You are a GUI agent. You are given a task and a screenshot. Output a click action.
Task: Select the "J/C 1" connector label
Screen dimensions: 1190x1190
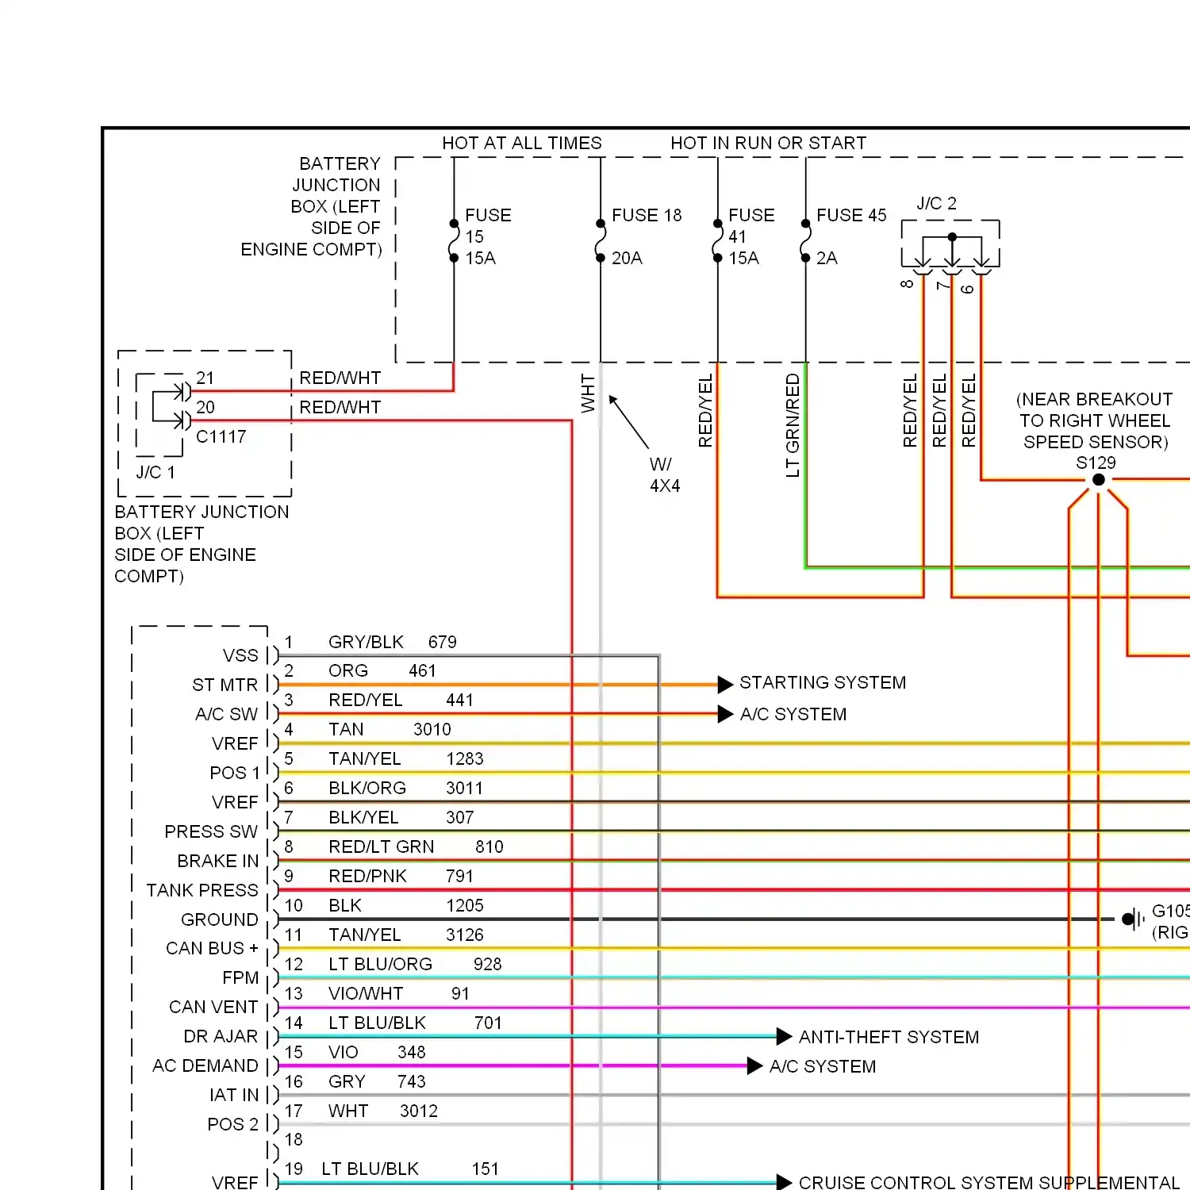(155, 473)
